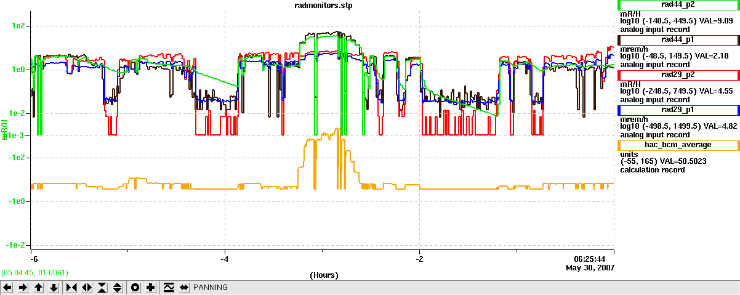This screenshot has width=740, height=295.
Task: Click the -6 x-axis tick label
Action: pyautogui.click(x=34, y=259)
